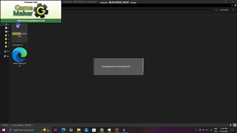Screen dimensions: 237x133
Task: Launch Microsoft Edge from taskbar
Action: 63,130
